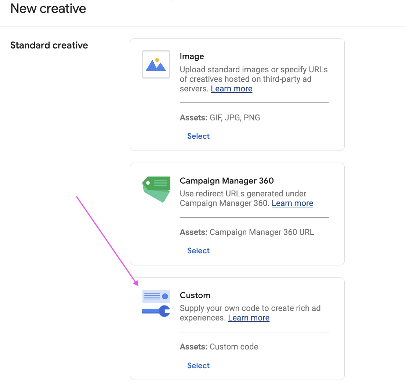Click the Custom card title
406x384 pixels.
click(x=195, y=295)
